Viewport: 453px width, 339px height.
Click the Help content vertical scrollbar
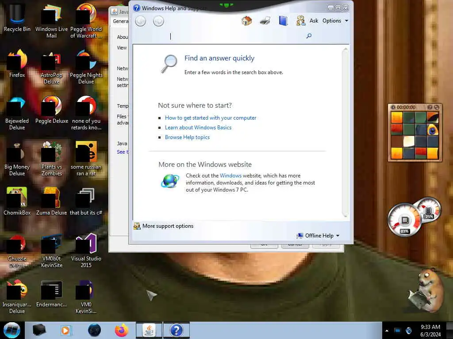(x=345, y=132)
